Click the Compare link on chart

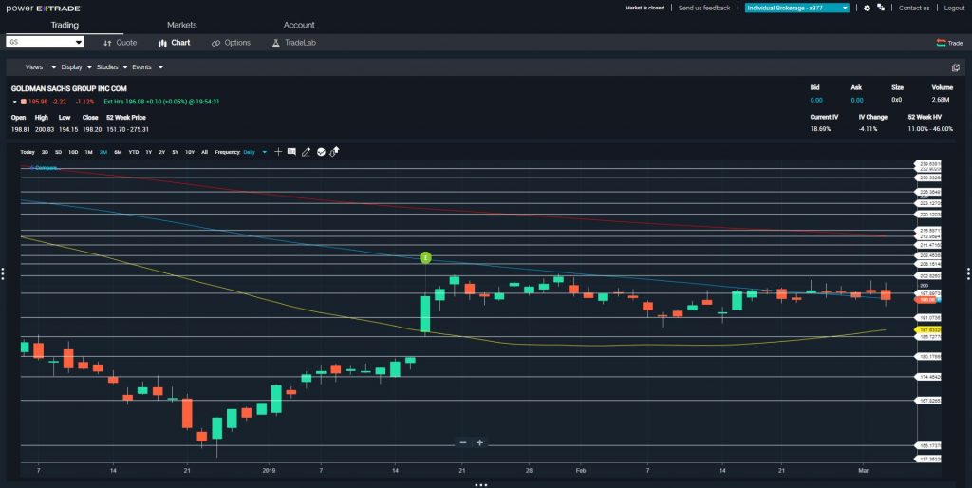click(x=45, y=168)
